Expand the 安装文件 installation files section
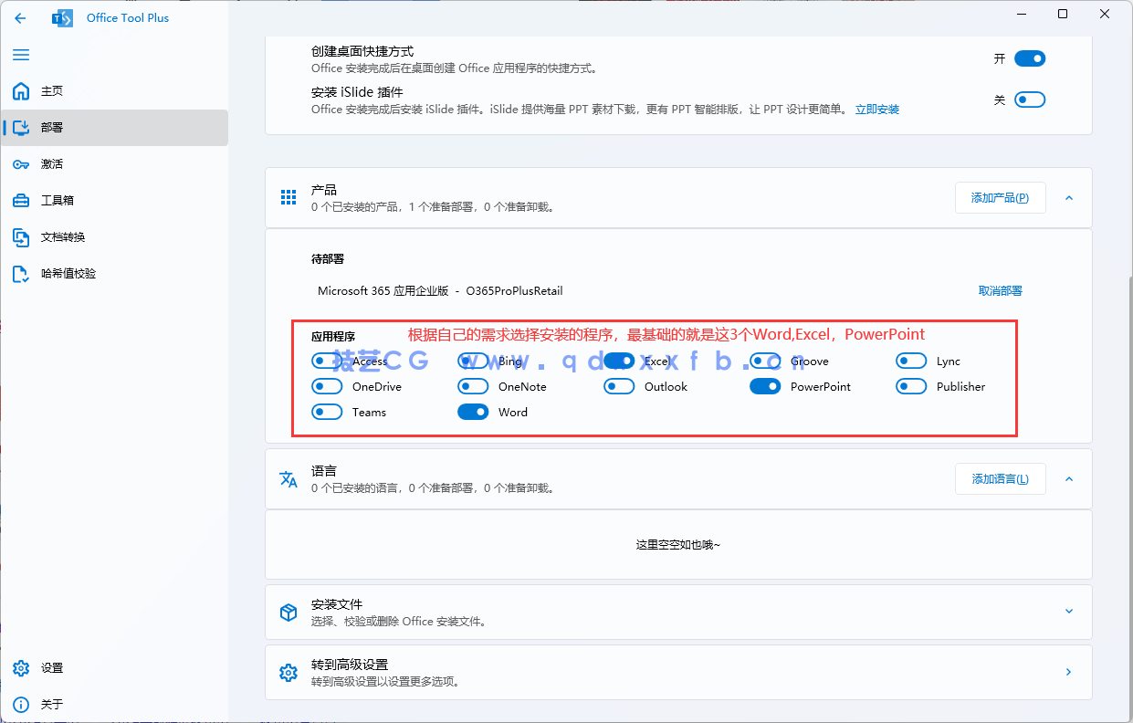1133x723 pixels. click(1068, 612)
